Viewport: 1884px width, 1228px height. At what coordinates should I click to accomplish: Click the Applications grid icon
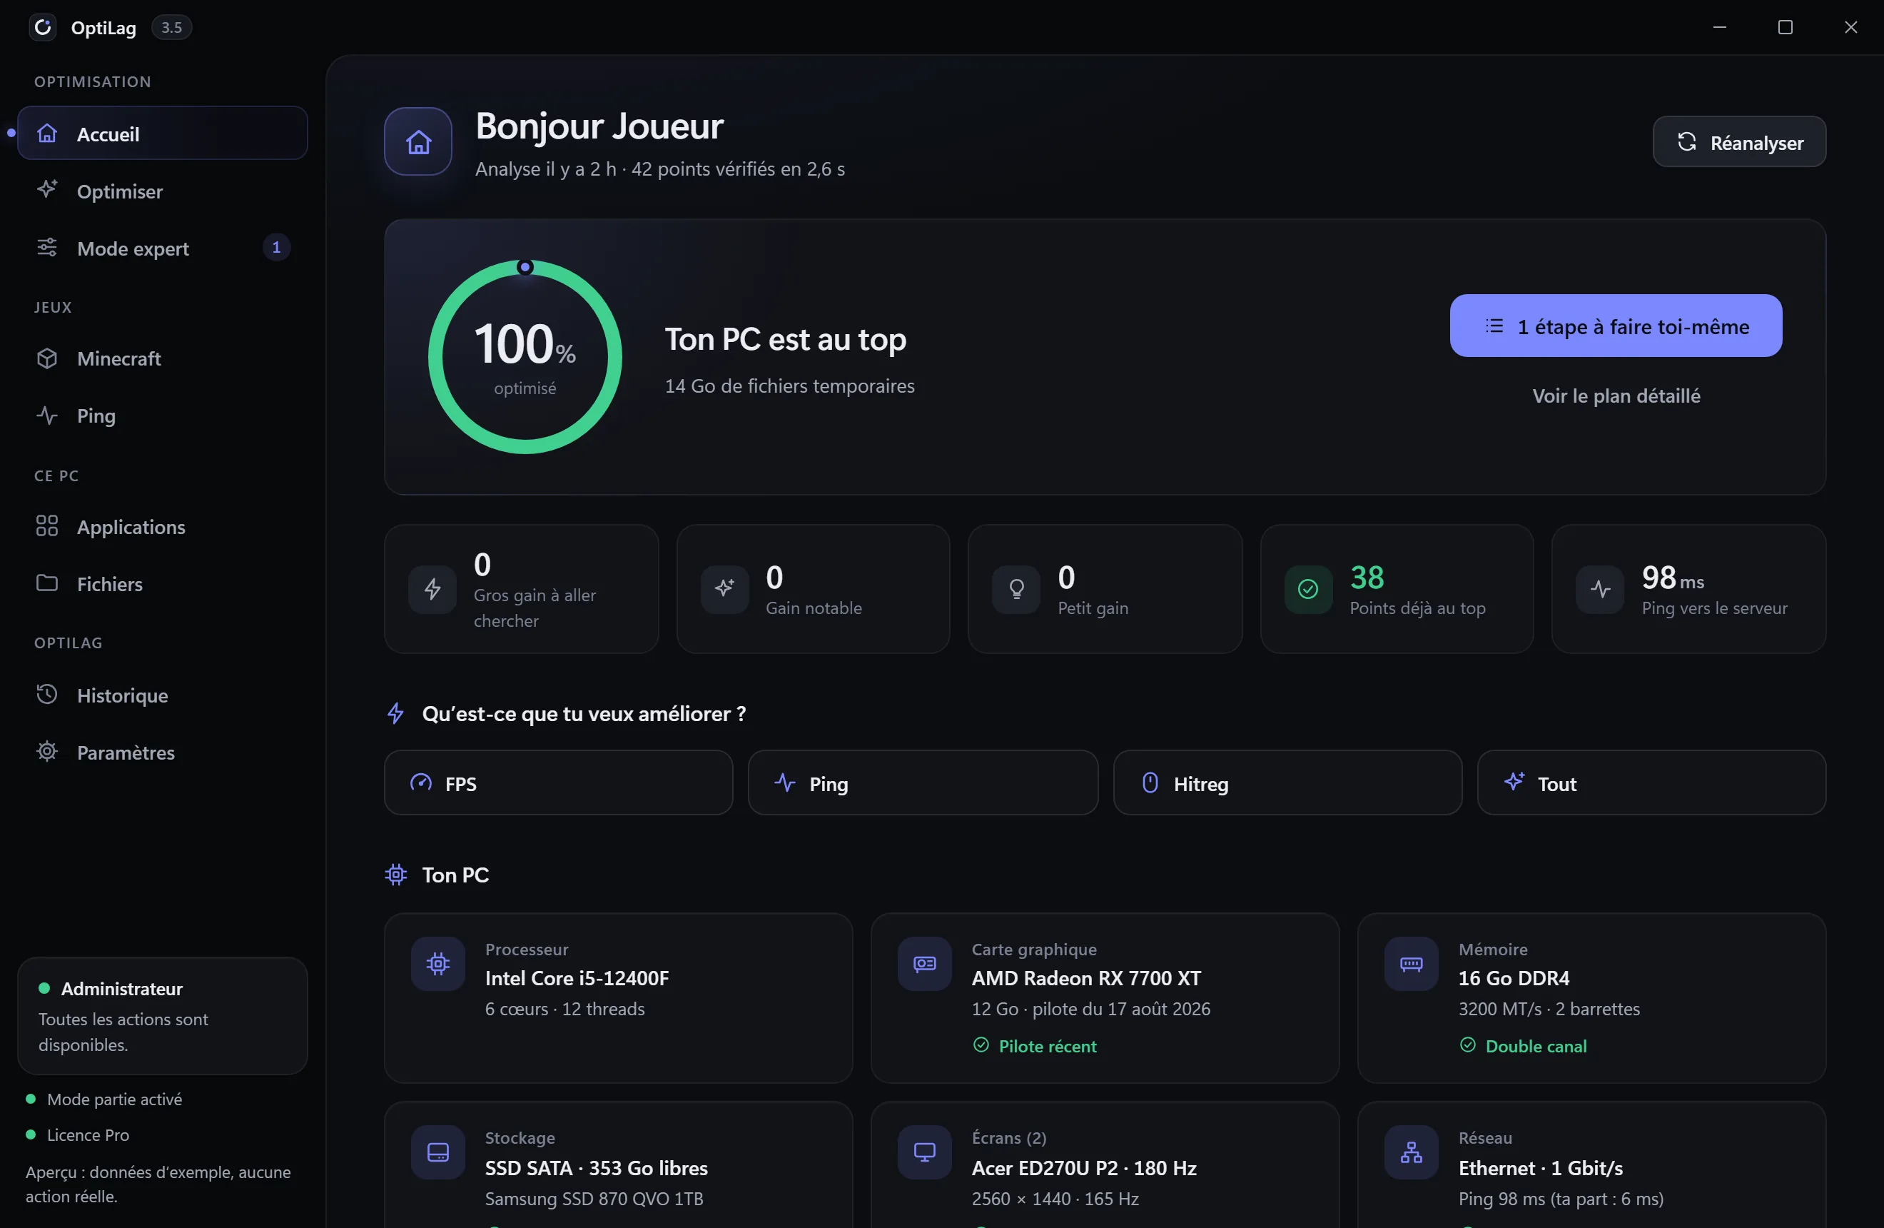coord(46,525)
